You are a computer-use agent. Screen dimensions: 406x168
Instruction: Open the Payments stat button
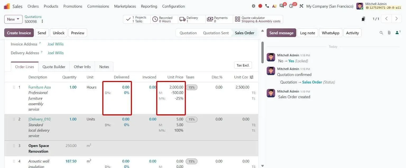click(x=219, y=19)
